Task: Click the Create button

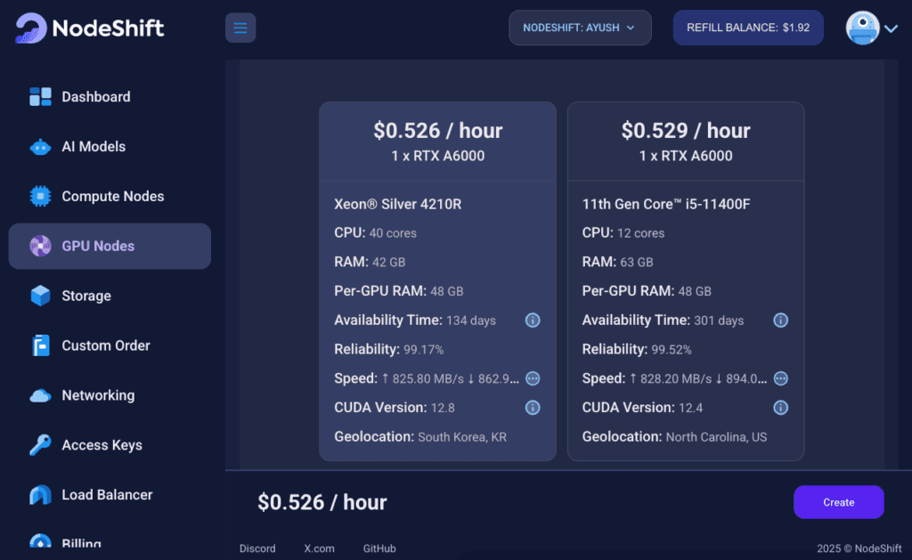Action: [839, 502]
